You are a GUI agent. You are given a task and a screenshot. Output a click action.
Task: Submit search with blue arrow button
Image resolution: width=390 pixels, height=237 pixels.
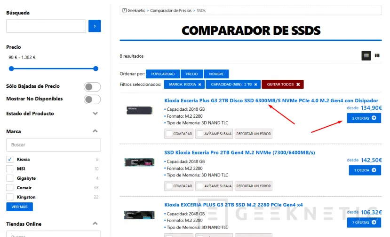[x=95, y=26]
